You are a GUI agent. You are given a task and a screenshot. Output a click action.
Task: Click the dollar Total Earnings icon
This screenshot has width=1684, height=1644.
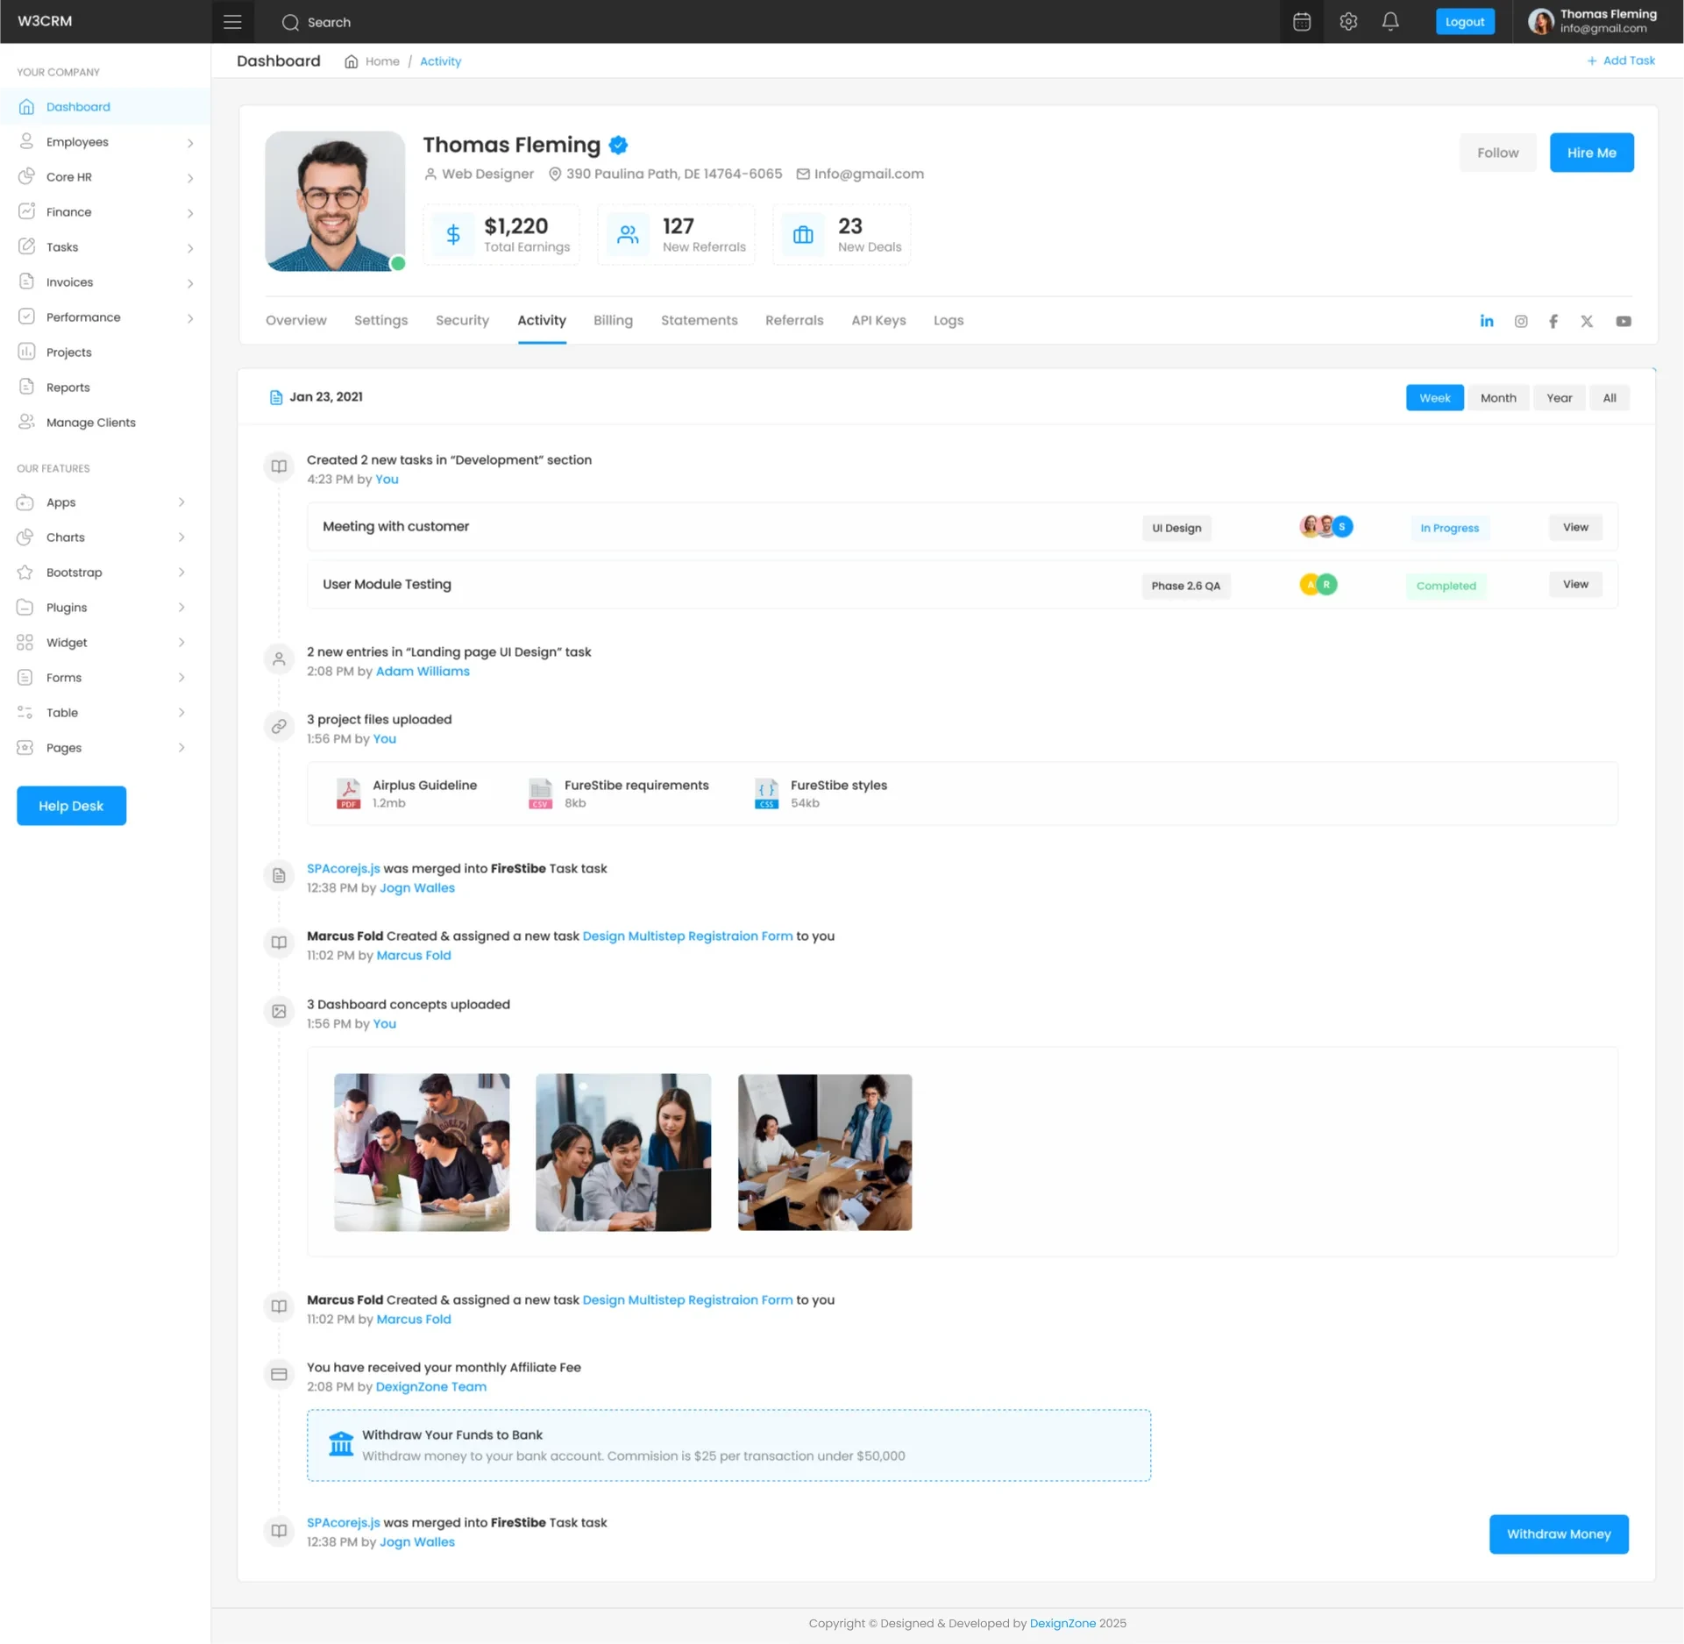click(x=452, y=235)
